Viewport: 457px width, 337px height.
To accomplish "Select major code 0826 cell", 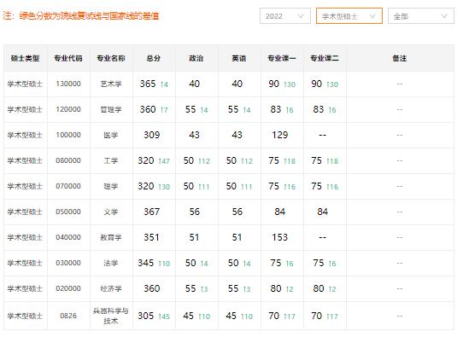I will [x=68, y=316].
